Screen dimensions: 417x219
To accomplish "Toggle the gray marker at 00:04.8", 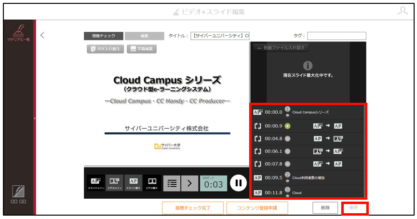I will 287,138.
